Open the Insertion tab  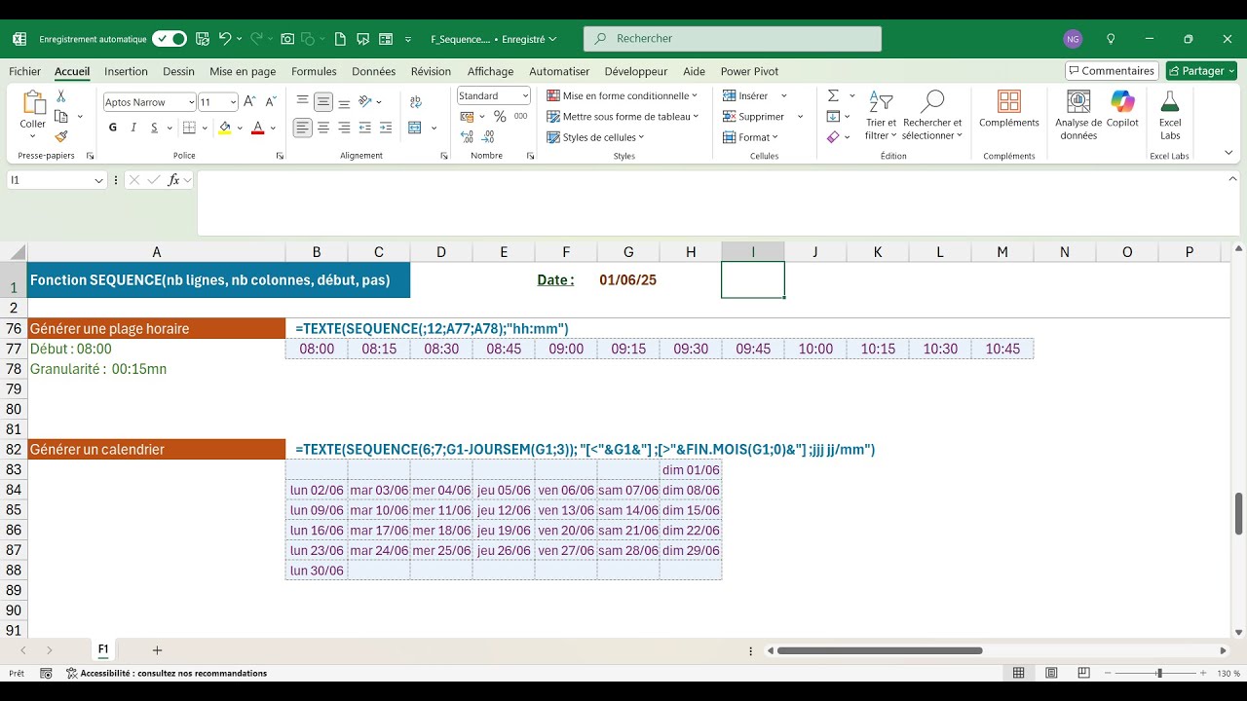click(x=126, y=71)
